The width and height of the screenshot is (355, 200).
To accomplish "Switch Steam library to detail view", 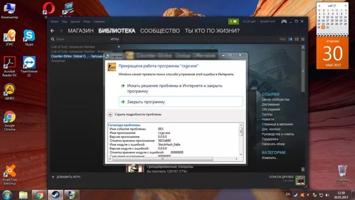I will (290, 39).
